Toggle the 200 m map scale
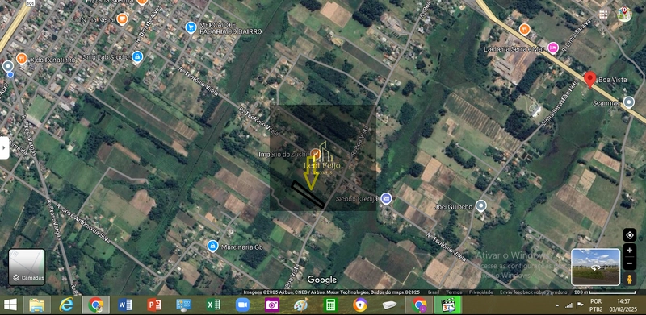 click(604, 292)
